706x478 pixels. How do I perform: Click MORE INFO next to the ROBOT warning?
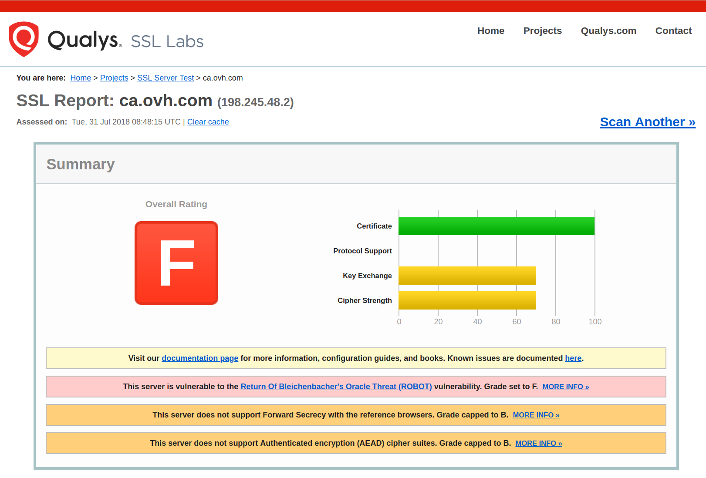pos(565,387)
